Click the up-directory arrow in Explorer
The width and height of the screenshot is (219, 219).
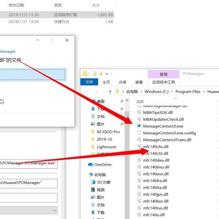110,92
